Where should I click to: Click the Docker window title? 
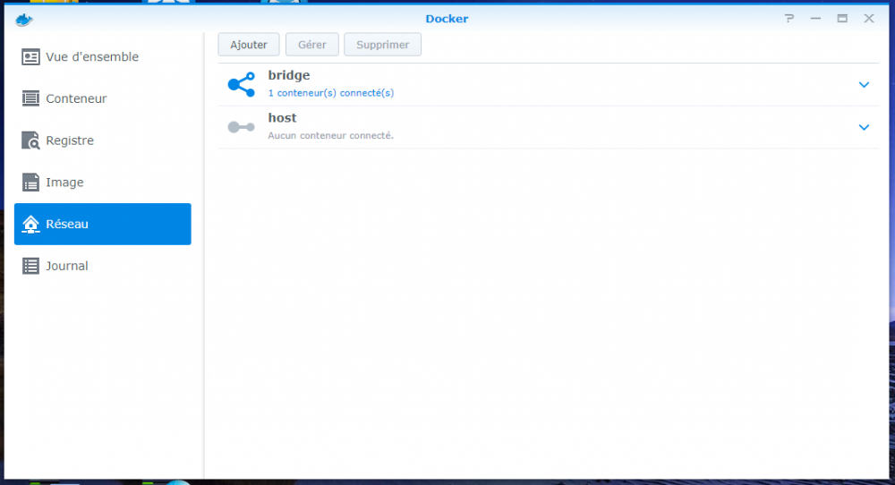[x=447, y=19]
